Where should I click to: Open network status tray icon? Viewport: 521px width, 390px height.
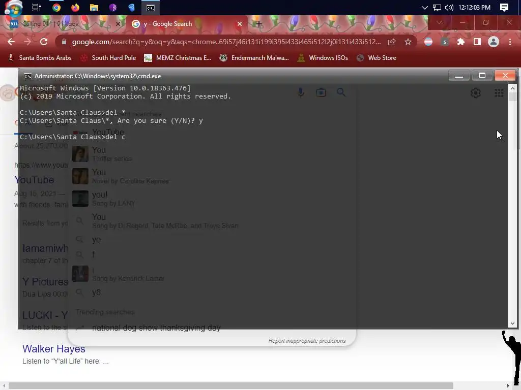pyautogui.click(x=437, y=7)
